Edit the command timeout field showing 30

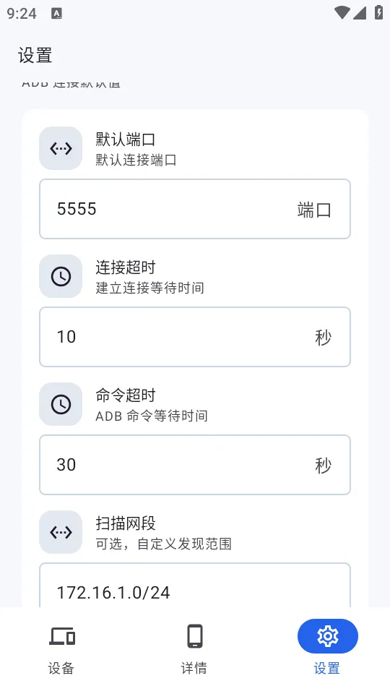pyautogui.click(x=195, y=465)
